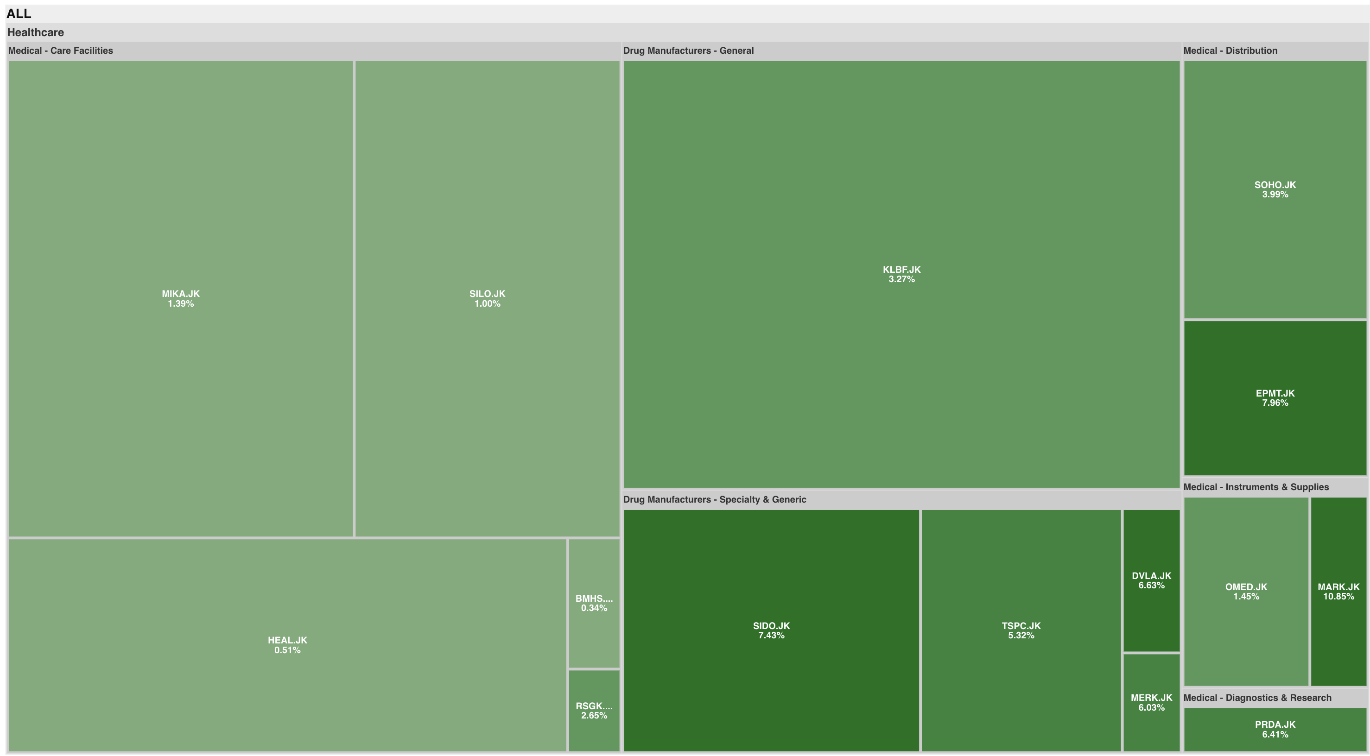Click the KLBF.JK 3.27% tile
Screen dimensions: 1370x756
901,274
